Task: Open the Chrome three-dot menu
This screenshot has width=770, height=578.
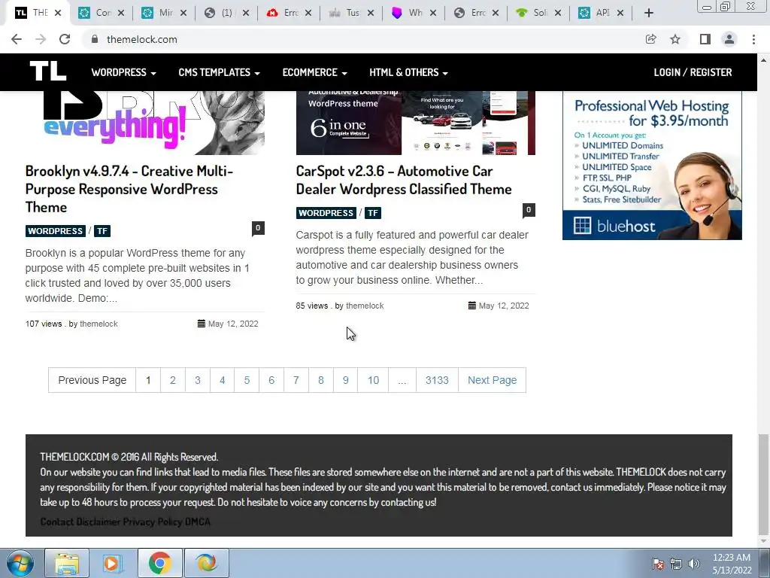Action: click(753, 39)
